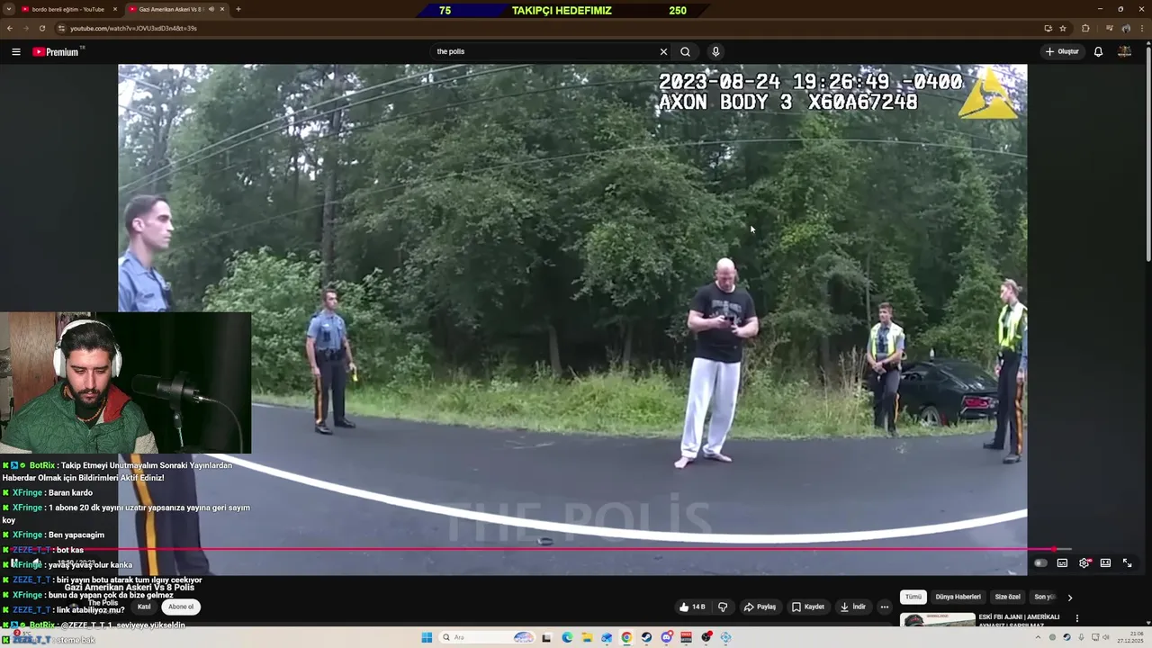Open more actions ellipsis beside İndir

[x=885, y=607]
